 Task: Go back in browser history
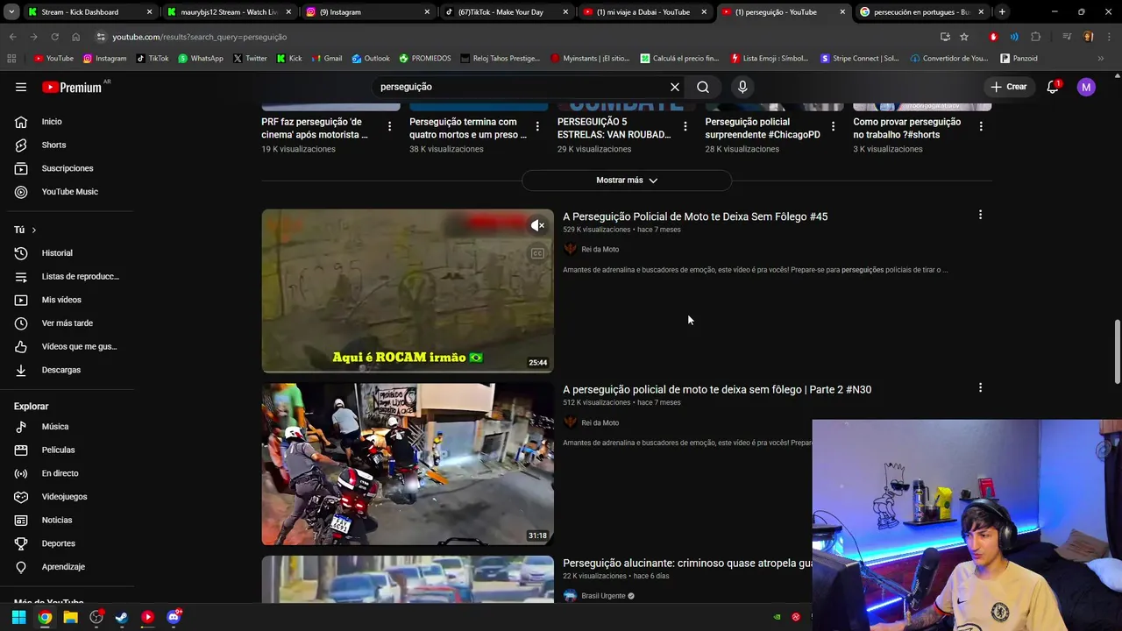click(x=12, y=37)
